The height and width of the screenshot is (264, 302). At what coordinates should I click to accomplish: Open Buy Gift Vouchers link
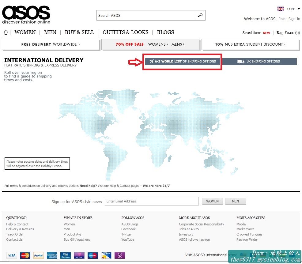pos(77,239)
